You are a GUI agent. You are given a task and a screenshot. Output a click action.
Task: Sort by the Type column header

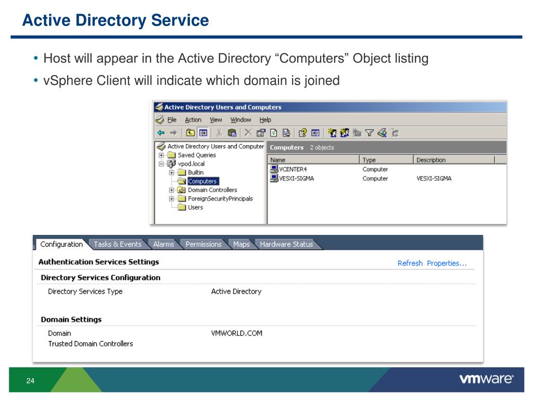pyautogui.click(x=386, y=160)
